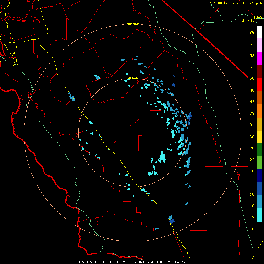This screenshot has height=264, width=264.
Task: Click the gold 34 legend swatch
Action: (259, 124)
